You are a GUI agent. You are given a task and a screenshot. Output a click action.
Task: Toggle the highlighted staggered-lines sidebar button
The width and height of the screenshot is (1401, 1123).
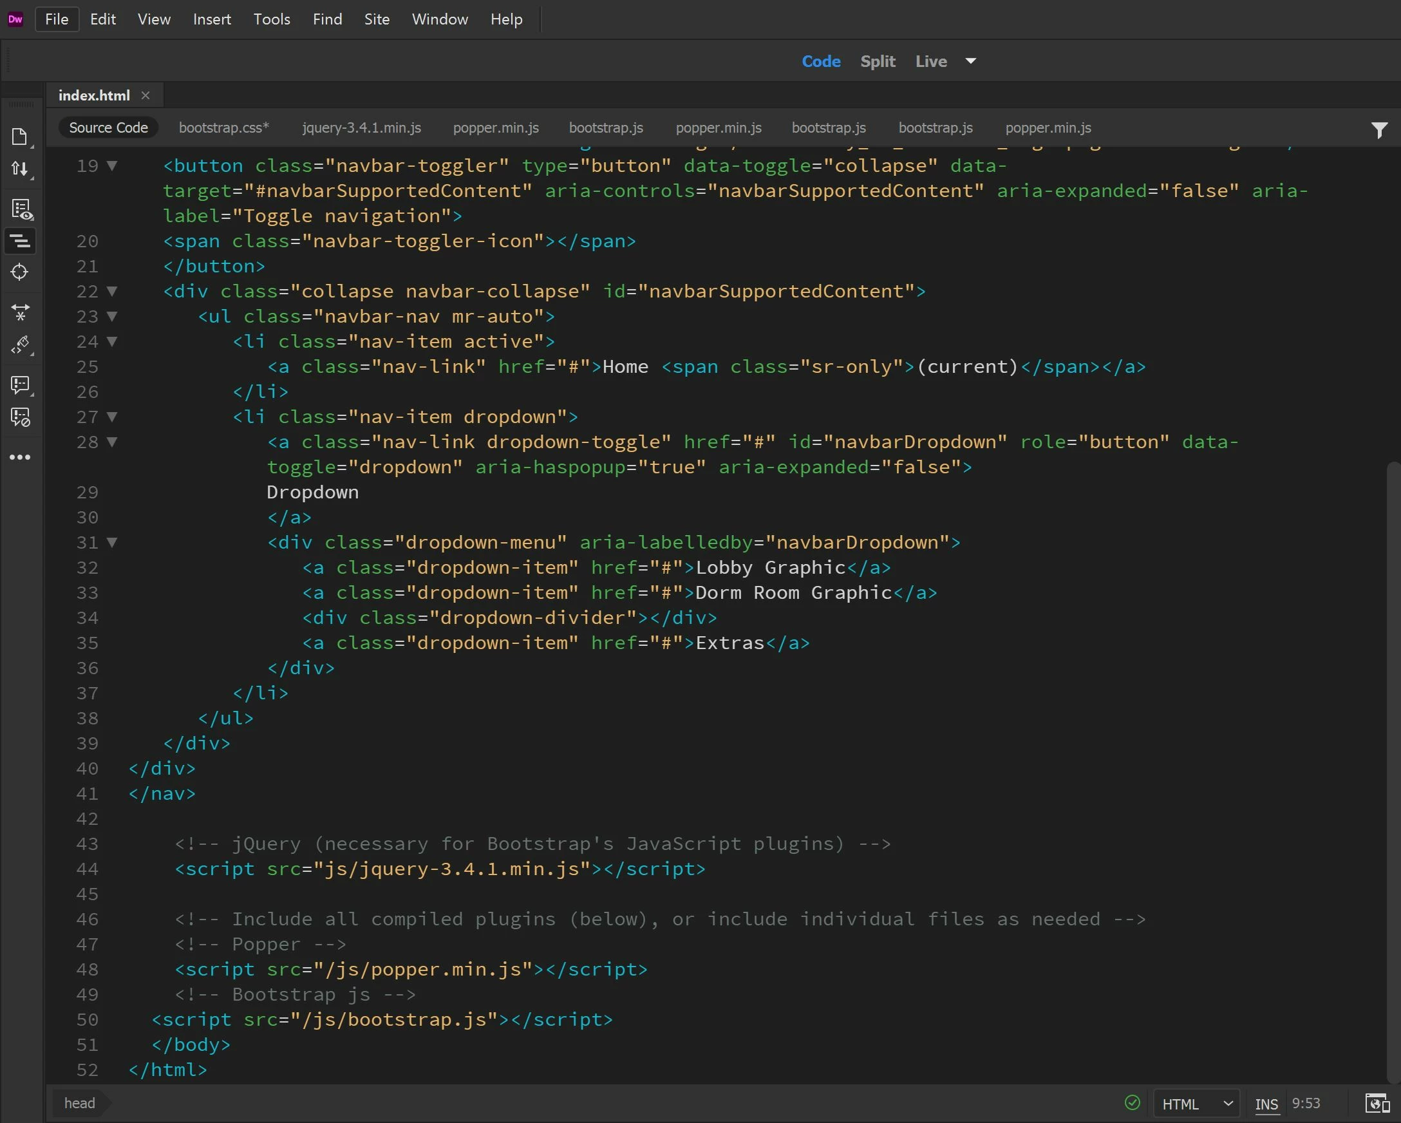(x=20, y=241)
